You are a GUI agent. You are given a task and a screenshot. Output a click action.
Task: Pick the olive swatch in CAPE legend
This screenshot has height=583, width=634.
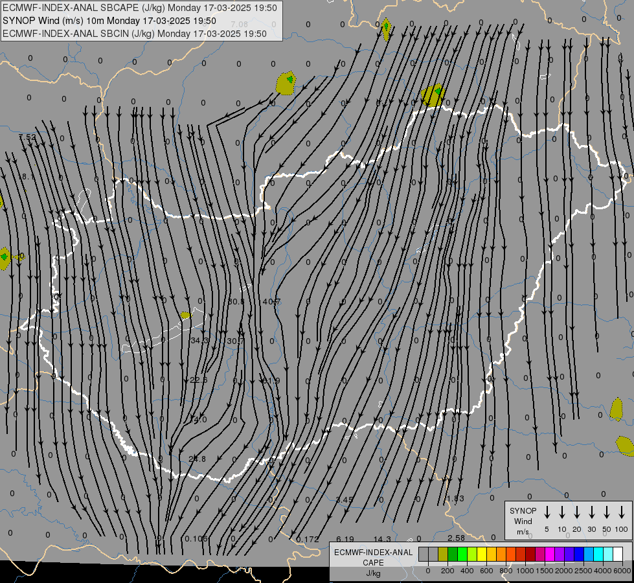pos(443,554)
